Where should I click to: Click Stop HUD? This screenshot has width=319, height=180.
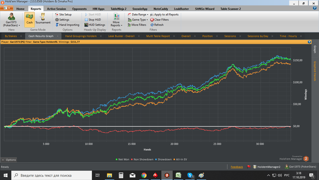click(93, 20)
